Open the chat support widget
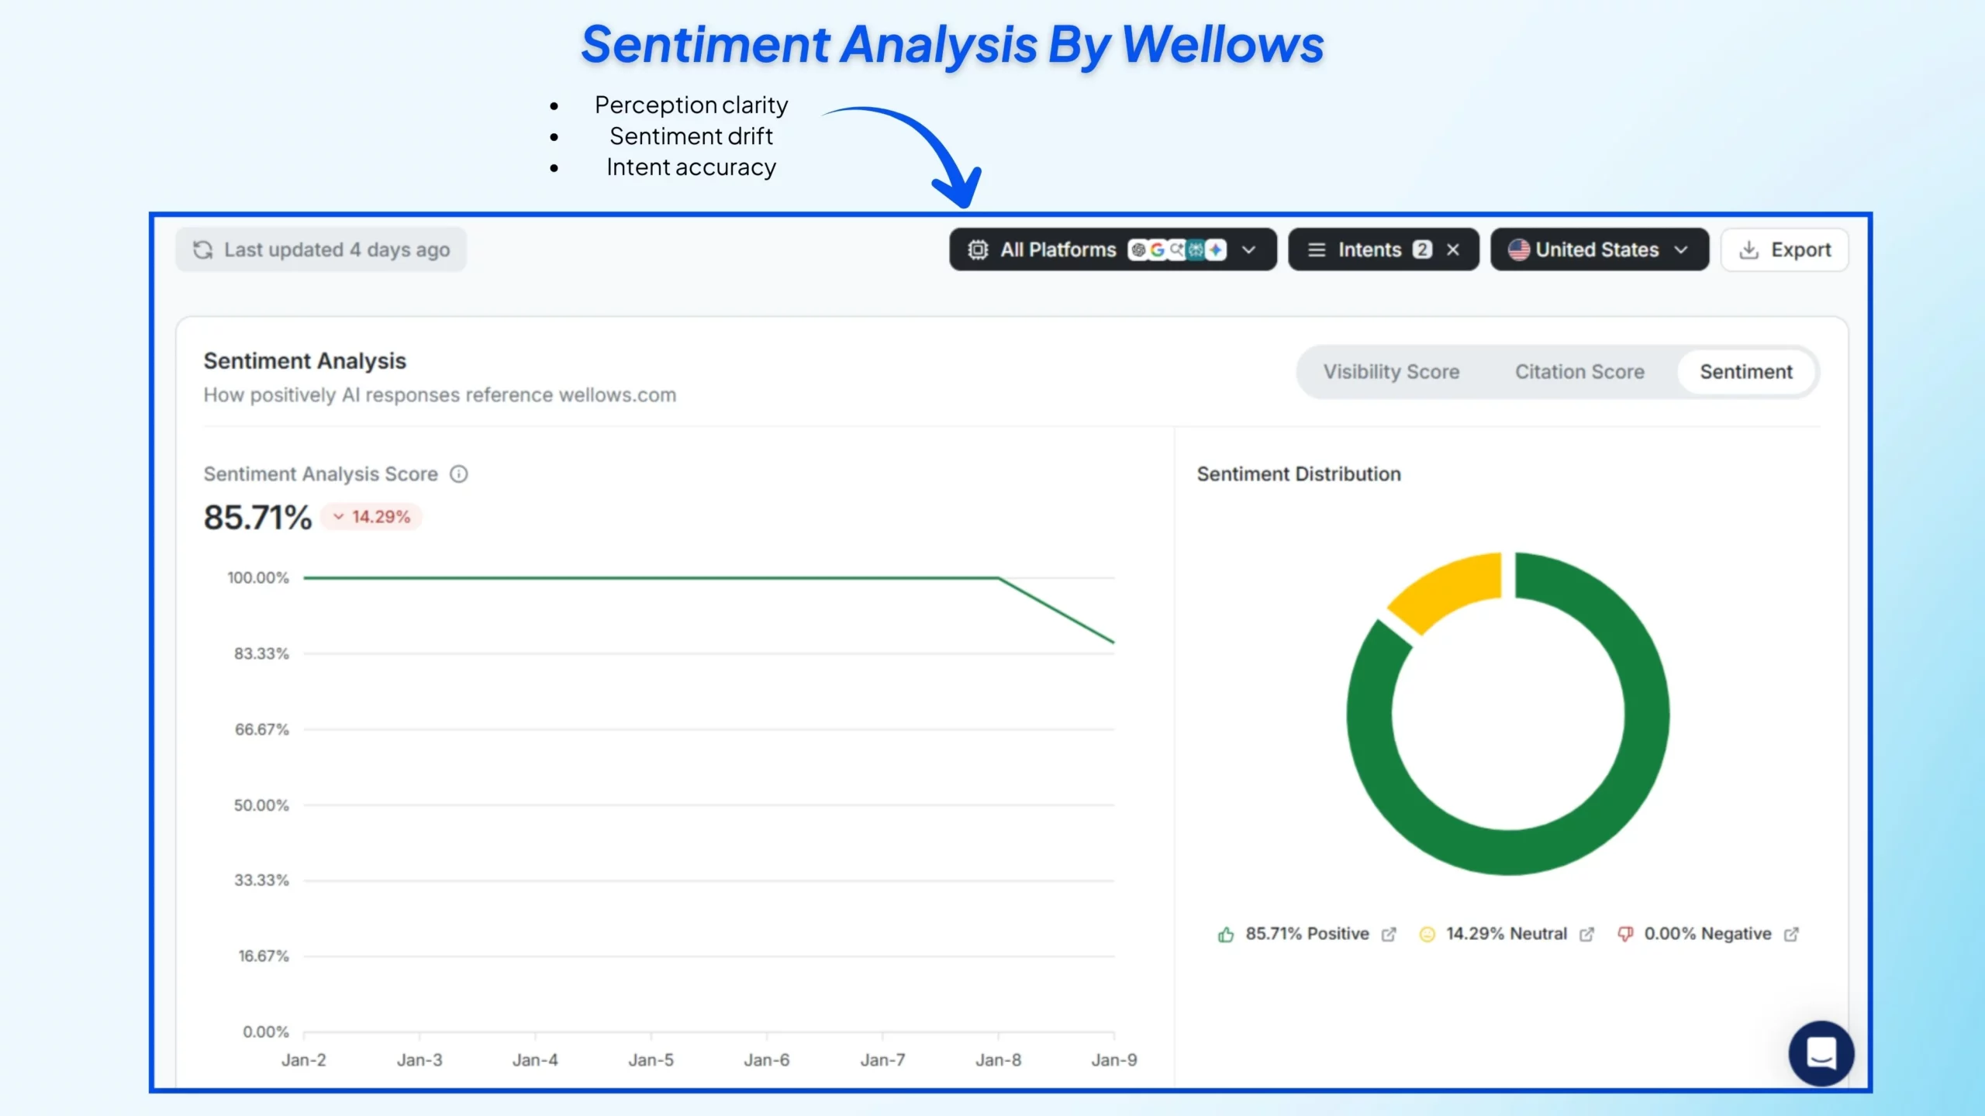This screenshot has height=1116, width=1985. (x=1821, y=1053)
